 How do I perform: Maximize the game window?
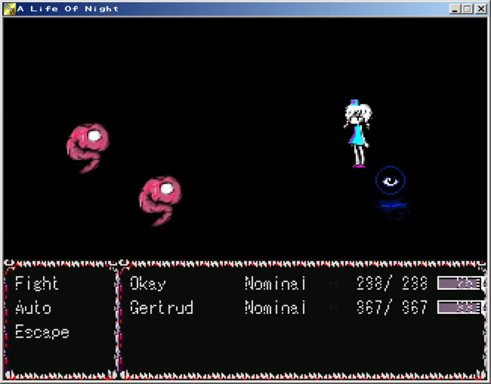point(468,9)
